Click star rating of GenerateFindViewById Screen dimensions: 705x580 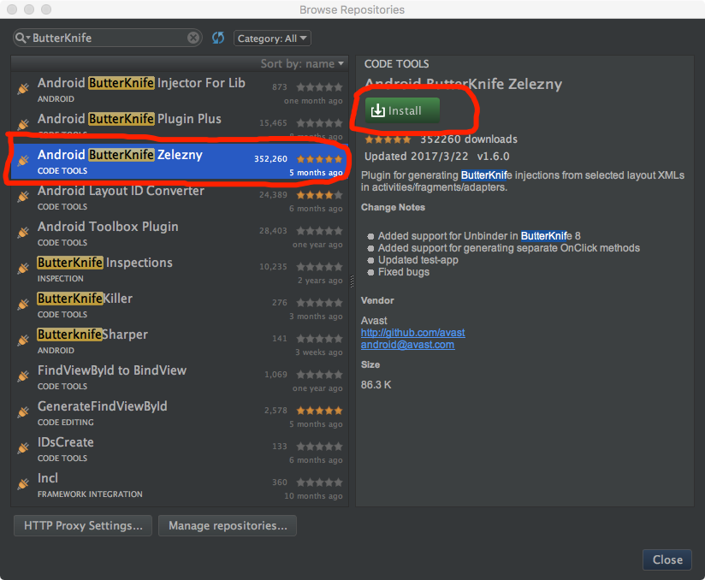pyautogui.click(x=319, y=411)
